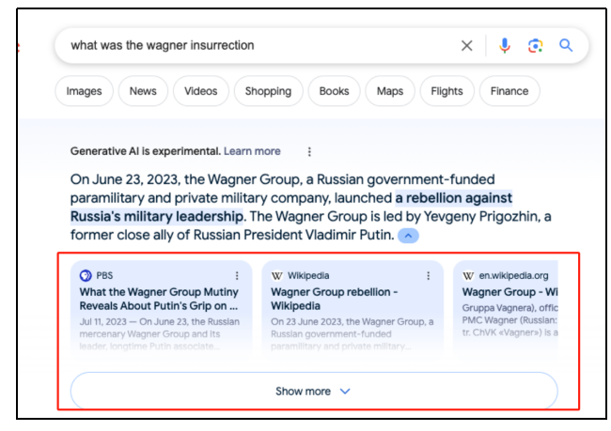Open the Wagner Group rebellion Wikipedia article

click(335, 299)
